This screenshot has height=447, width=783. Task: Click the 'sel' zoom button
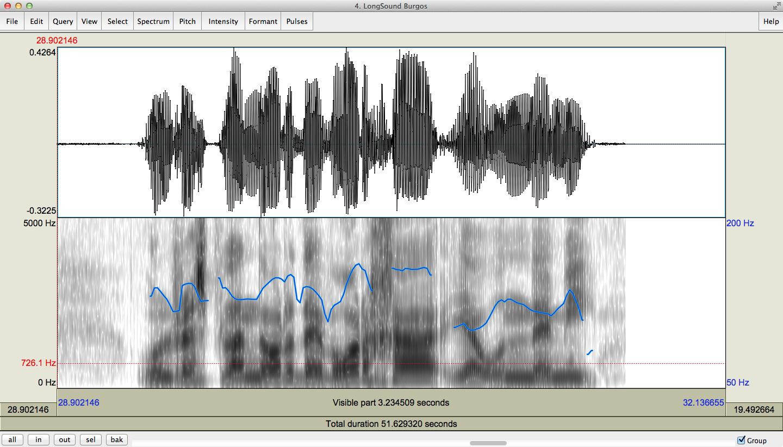pyautogui.click(x=91, y=440)
